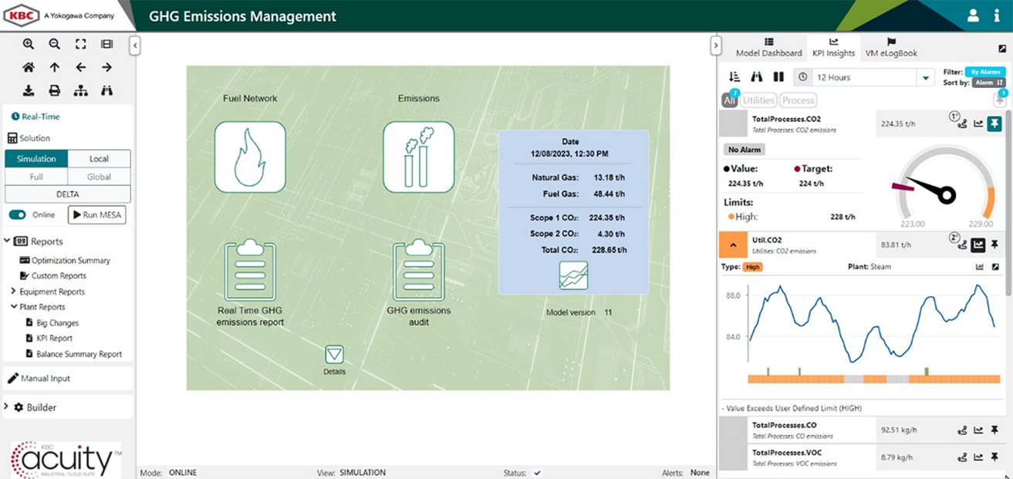The image size is (1013, 479).
Task: Expand the Builder section
Action: [7, 407]
